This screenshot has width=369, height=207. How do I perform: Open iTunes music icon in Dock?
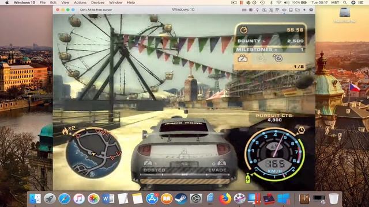click(79, 199)
